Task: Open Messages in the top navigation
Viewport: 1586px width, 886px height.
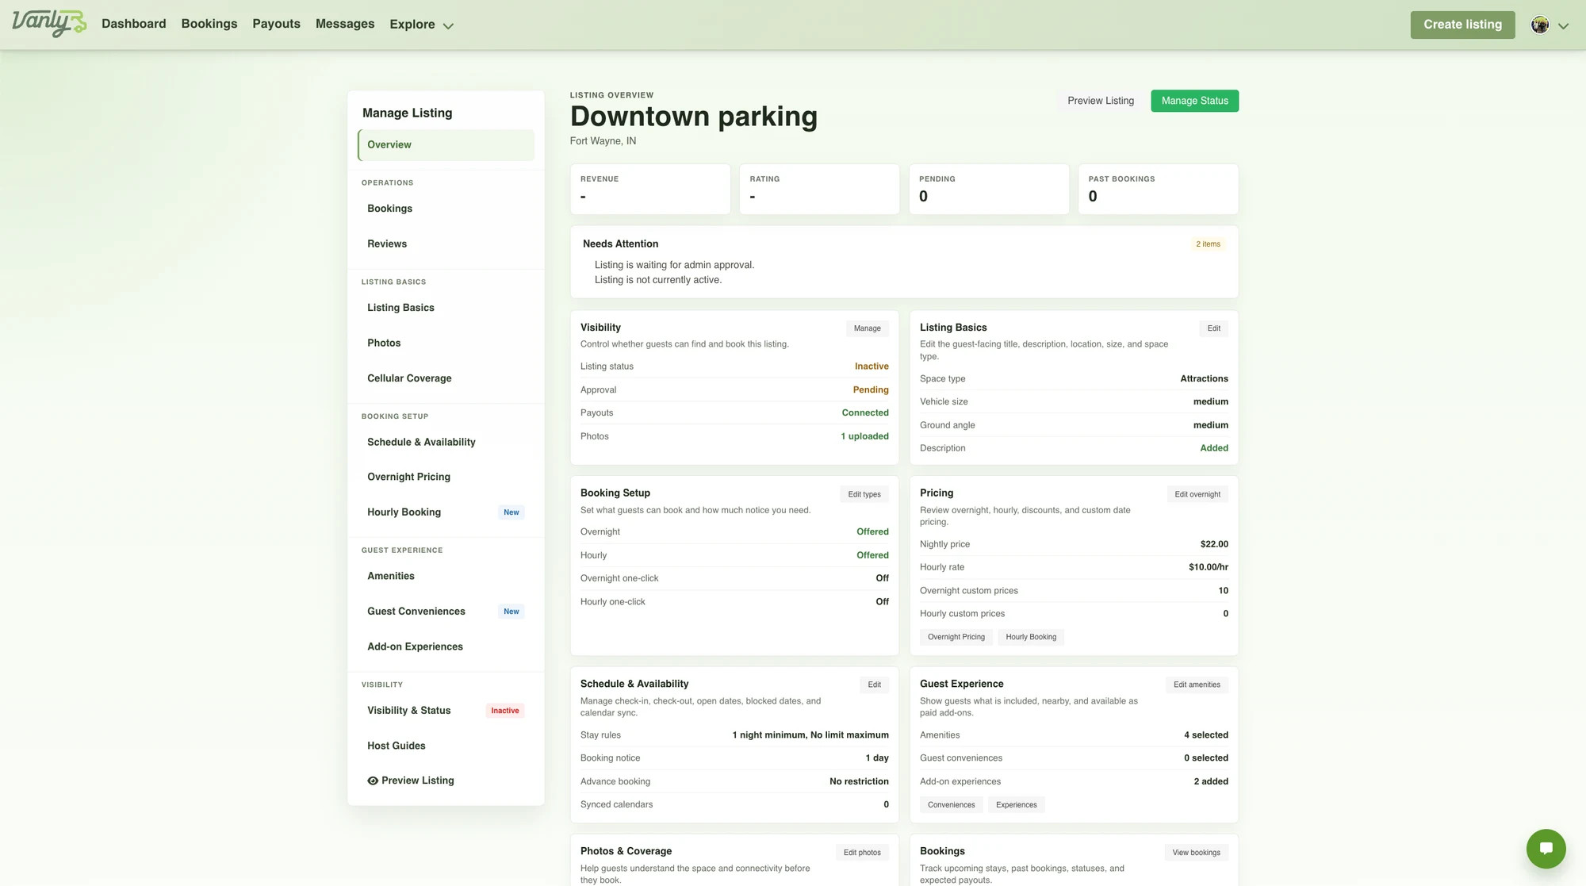Action: coord(345,24)
